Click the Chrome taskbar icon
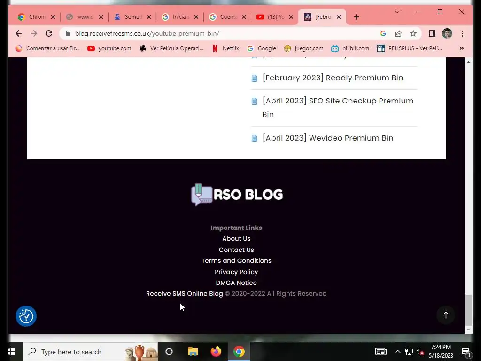This screenshot has height=361, width=481. click(239, 352)
